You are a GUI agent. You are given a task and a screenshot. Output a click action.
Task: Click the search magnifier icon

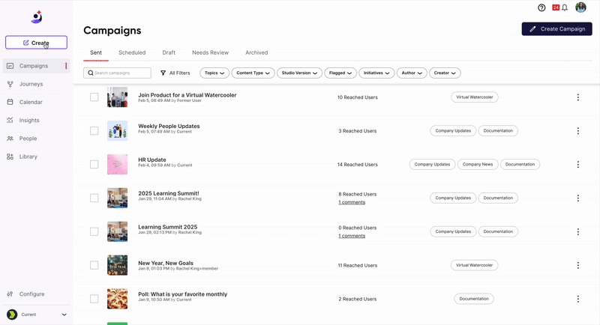tap(91, 73)
